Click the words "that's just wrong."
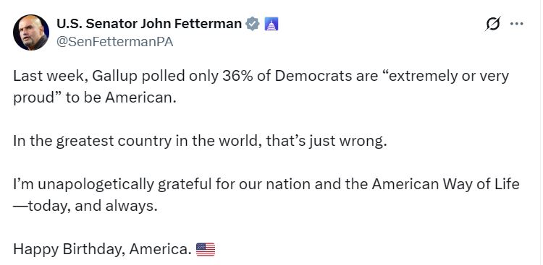 [327, 142]
